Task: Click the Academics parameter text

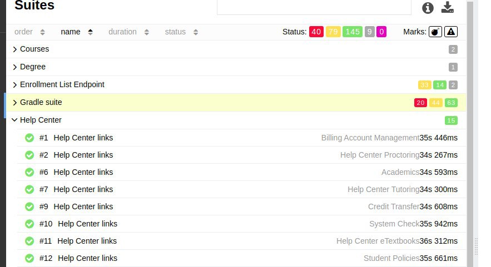Action: (x=400, y=172)
